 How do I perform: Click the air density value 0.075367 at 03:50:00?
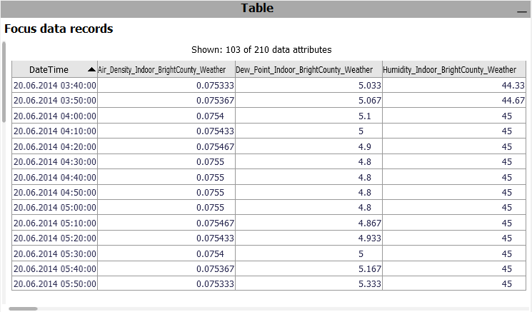[x=215, y=101]
